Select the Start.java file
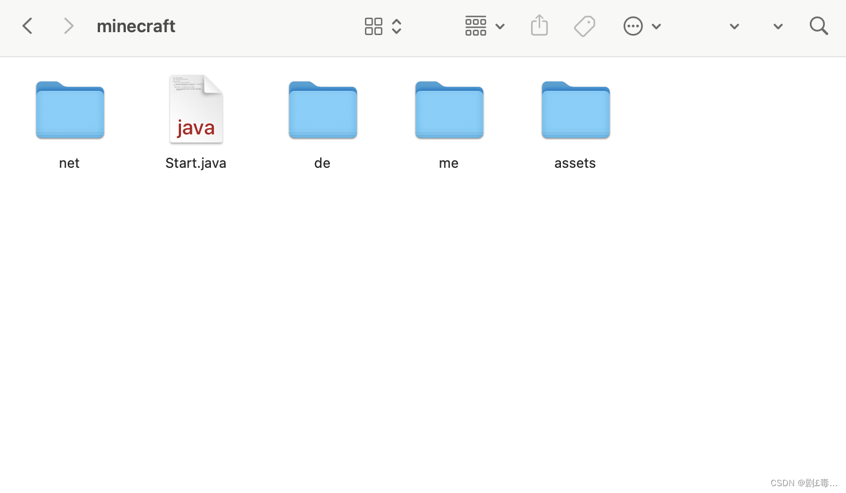 click(x=195, y=109)
